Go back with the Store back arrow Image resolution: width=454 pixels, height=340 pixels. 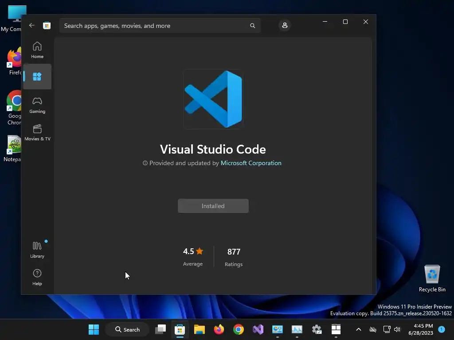pos(32,25)
